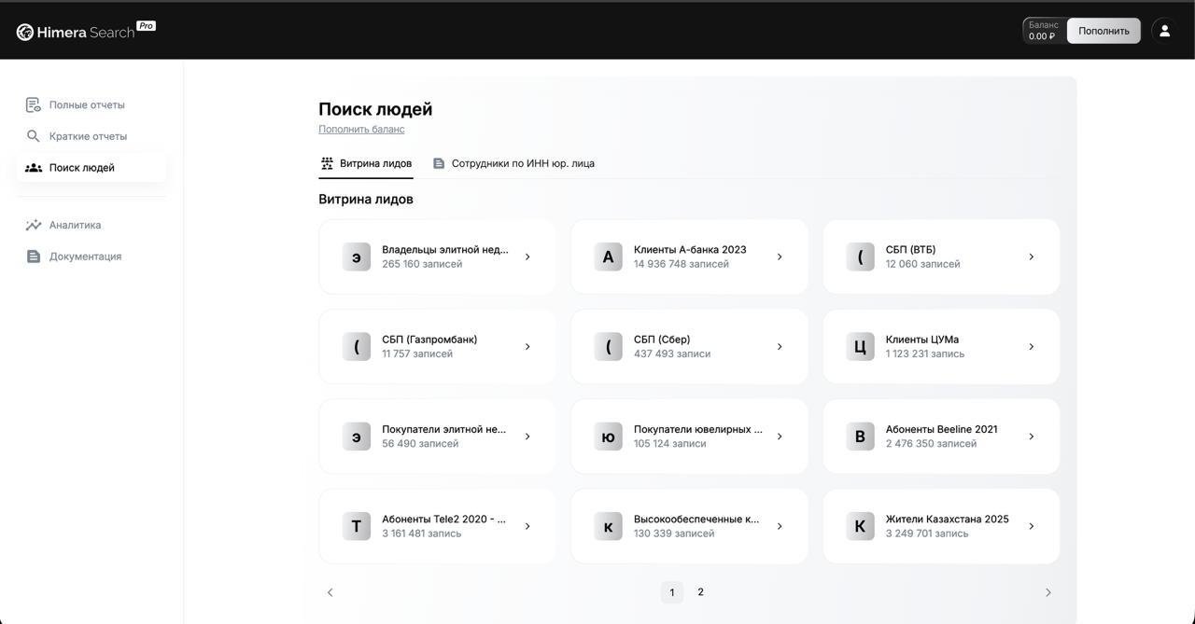
Task: Go to next page with right arrow
Action: [x=1047, y=592]
